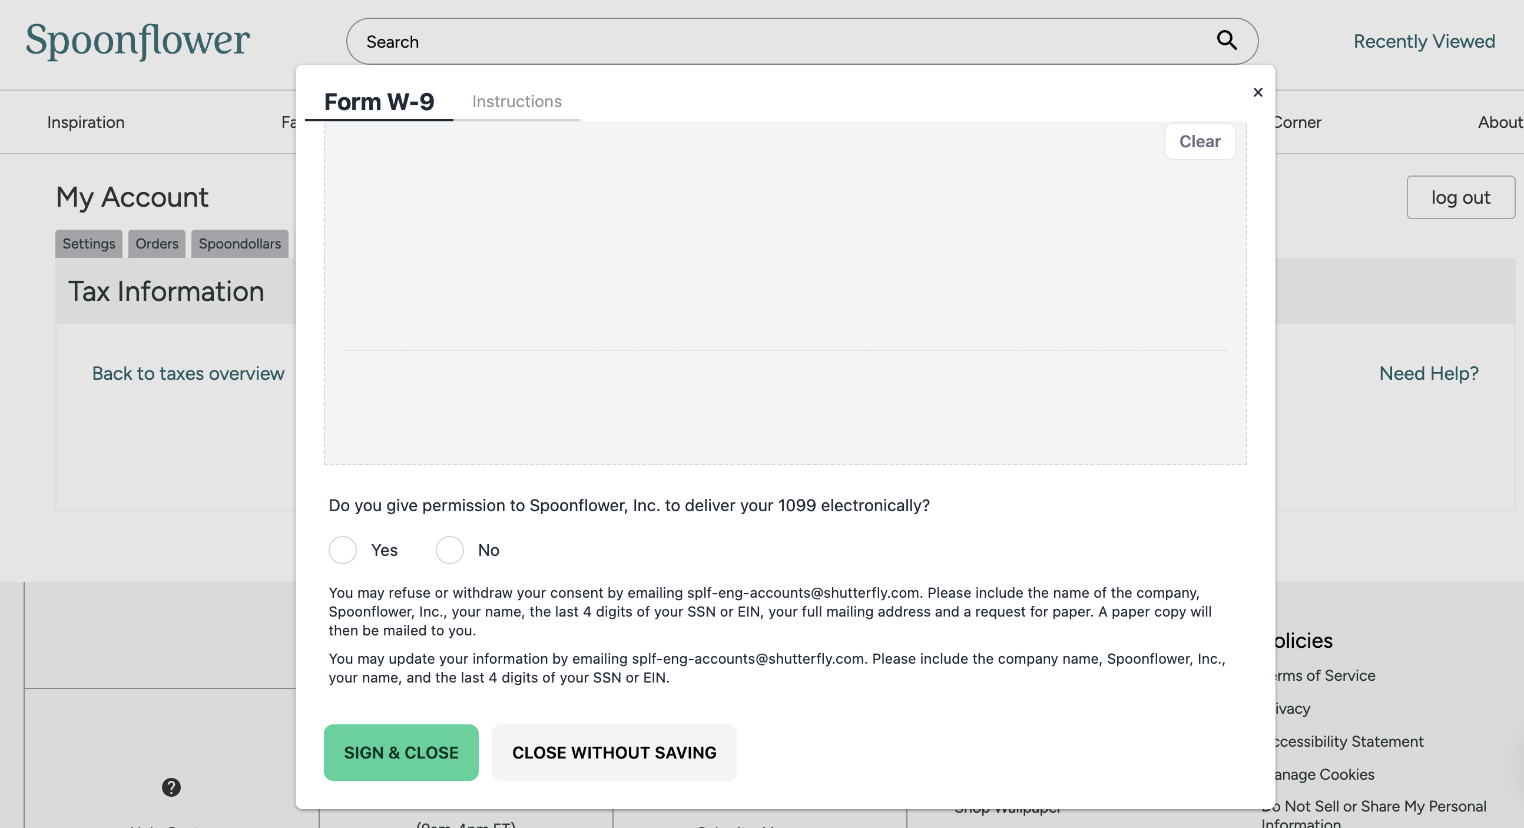Switch to the Form W-9 tab
The height and width of the screenshot is (828, 1524).
pos(379,101)
